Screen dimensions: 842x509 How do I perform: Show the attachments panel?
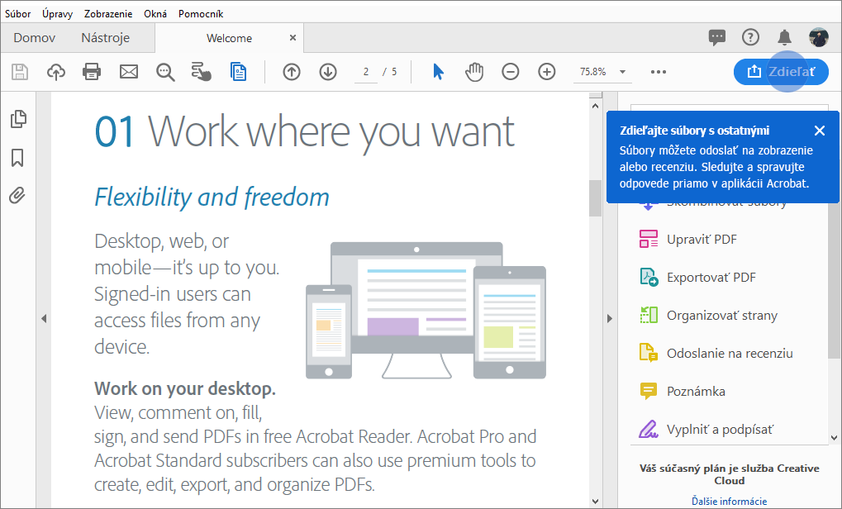point(18,195)
